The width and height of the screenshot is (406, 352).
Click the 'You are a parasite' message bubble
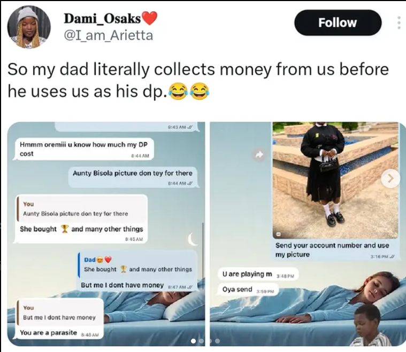point(60,319)
